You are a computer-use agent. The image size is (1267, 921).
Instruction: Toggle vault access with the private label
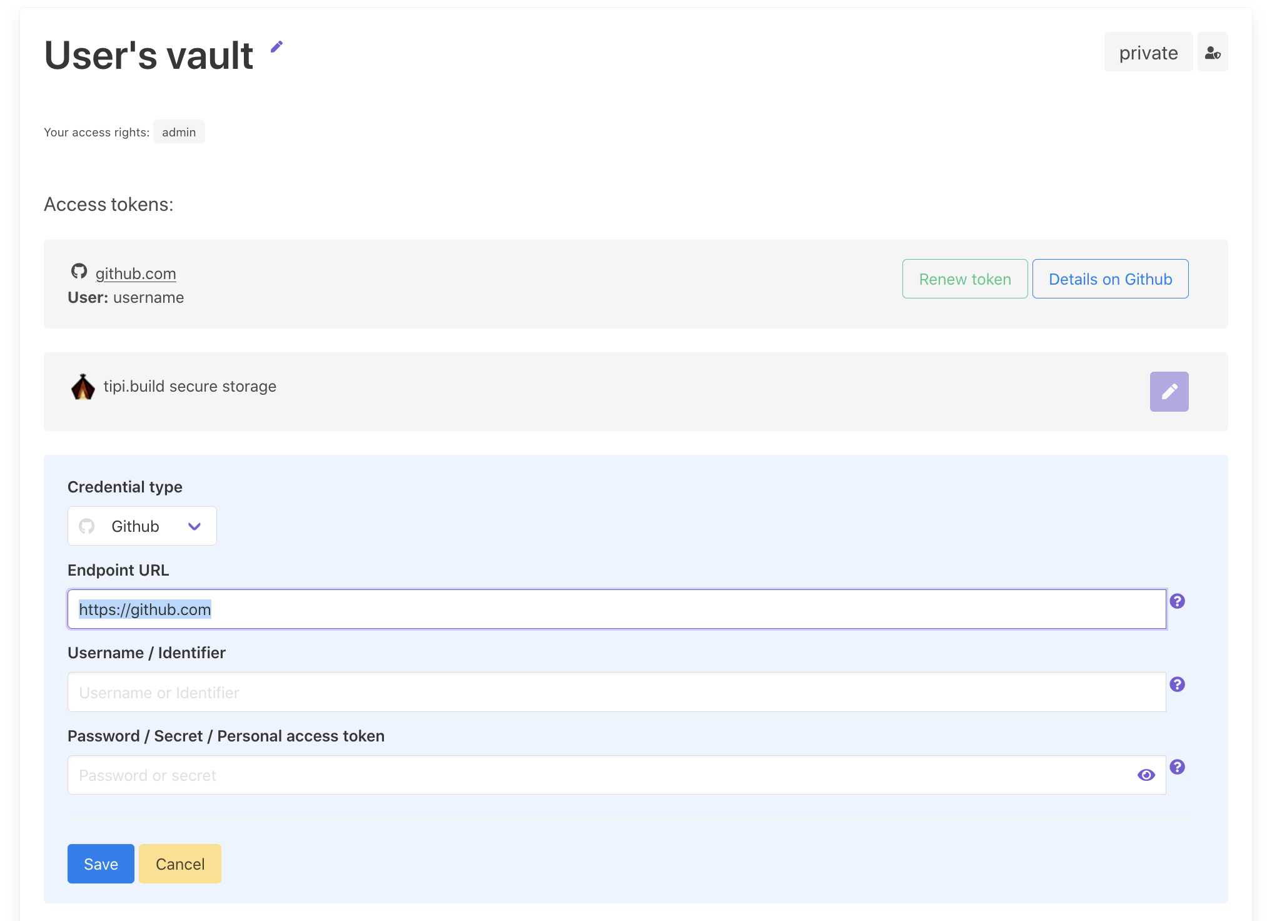tap(1148, 53)
